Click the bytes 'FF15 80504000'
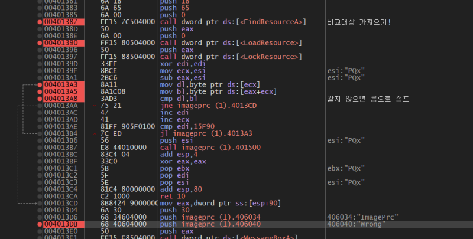Image resolution: width=473 pixels, height=239 pixels. (x=128, y=42)
